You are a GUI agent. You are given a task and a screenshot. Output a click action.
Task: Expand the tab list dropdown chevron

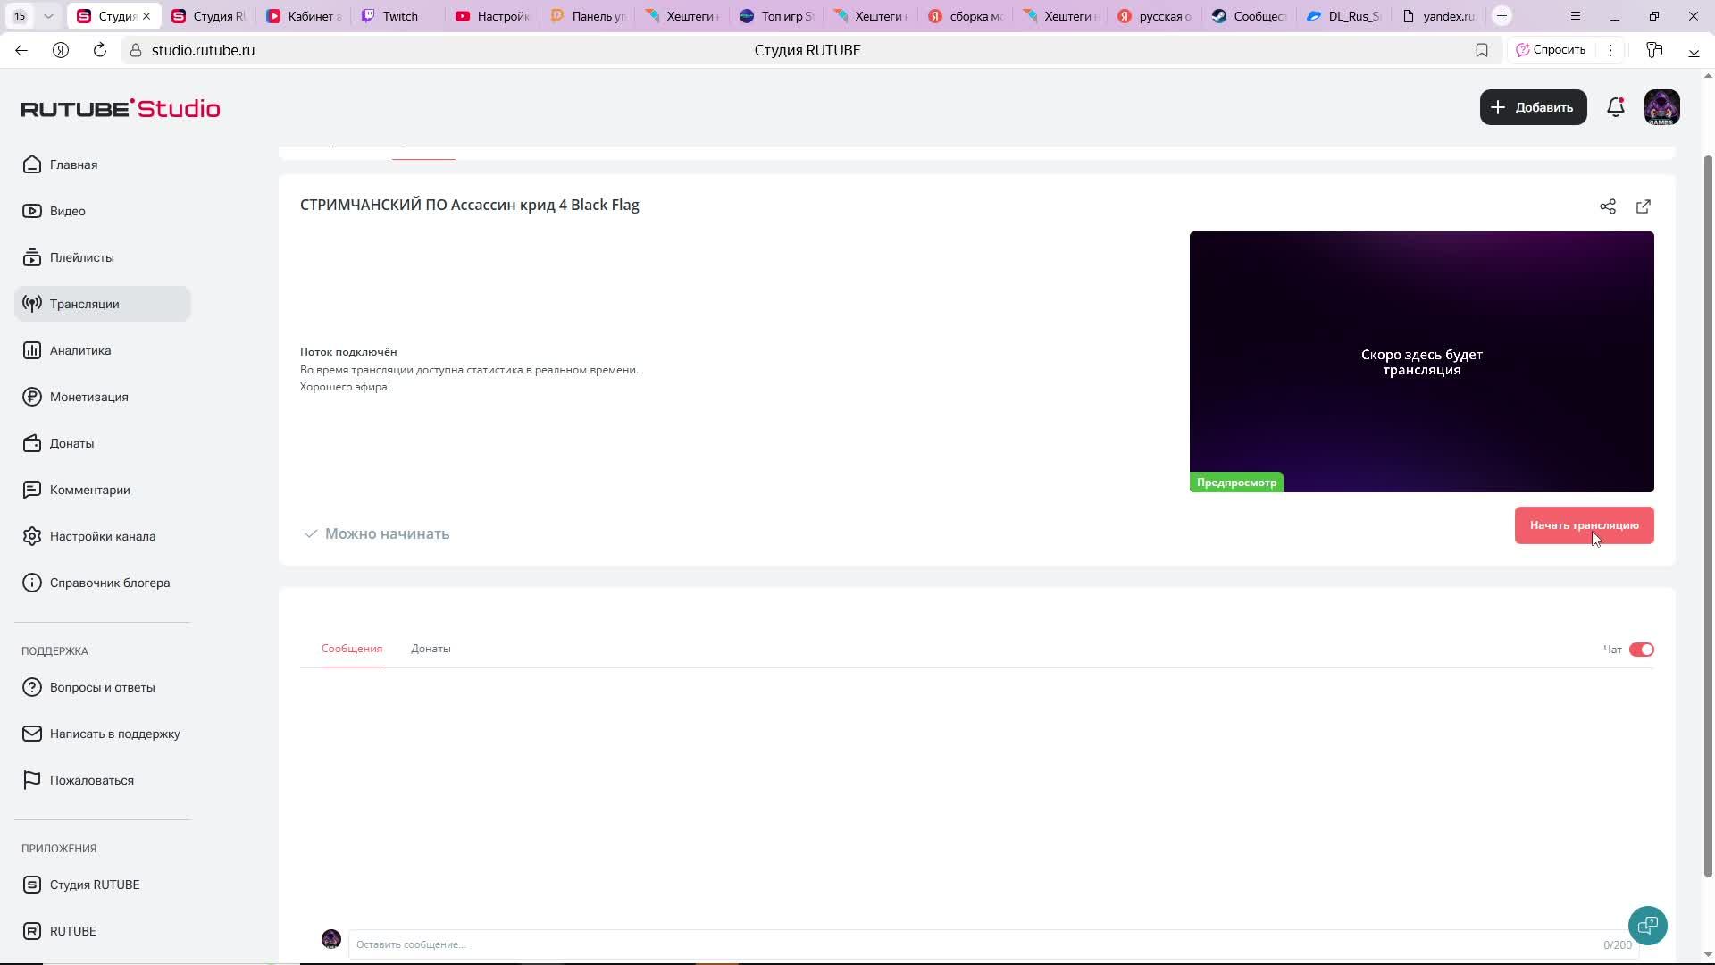pyautogui.click(x=48, y=16)
